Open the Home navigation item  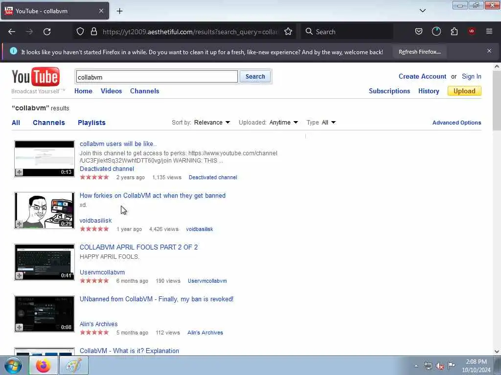click(x=83, y=91)
